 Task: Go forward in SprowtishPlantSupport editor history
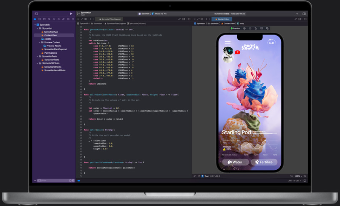tap(93, 19)
